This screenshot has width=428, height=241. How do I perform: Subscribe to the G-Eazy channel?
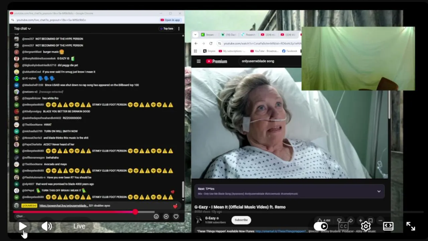[241, 220]
